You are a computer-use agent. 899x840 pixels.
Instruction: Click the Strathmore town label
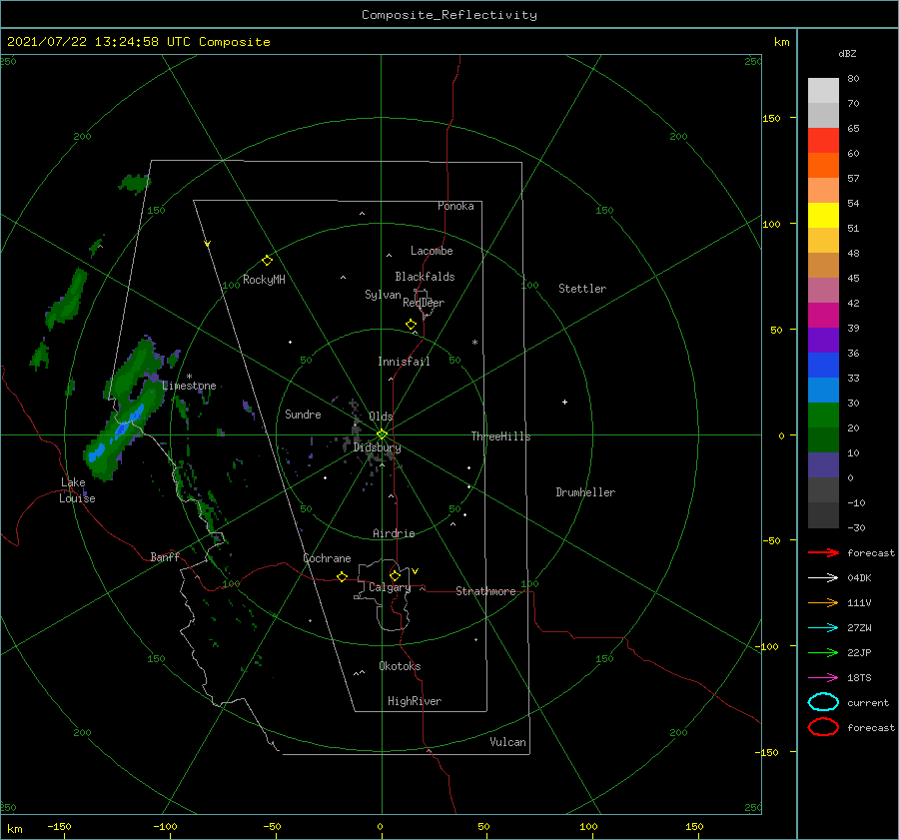(x=485, y=591)
